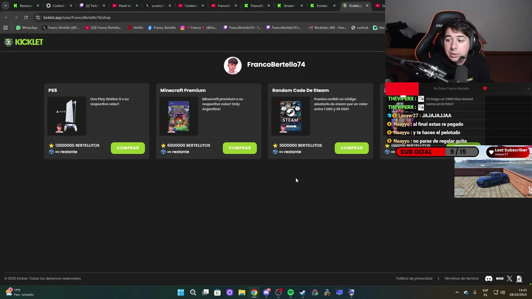Switch to the Control tab
Image resolution: width=532 pixels, height=299 pixels.
pos(58,6)
